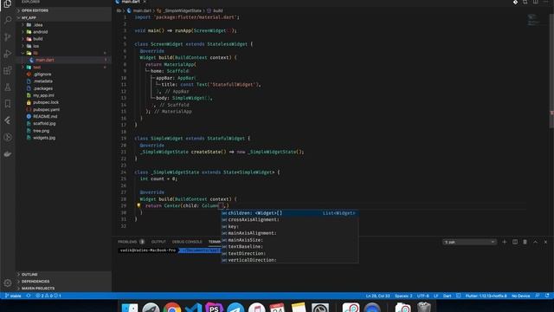Open Telegram from the Dock
Viewport: 554px width, 312px height.
[x=235, y=308]
